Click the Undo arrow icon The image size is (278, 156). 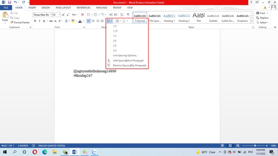tap(15, 2)
